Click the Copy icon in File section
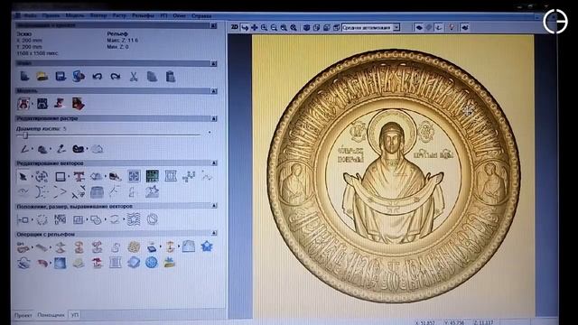Viewport: 578px width, 325px height. 152,76
